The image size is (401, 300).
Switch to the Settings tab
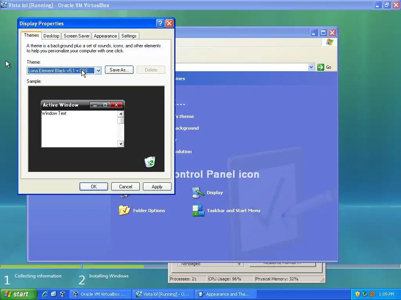click(129, 36)
